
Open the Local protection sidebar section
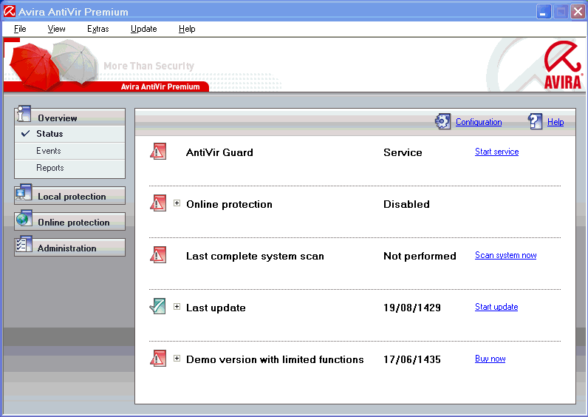click(71, 197)
